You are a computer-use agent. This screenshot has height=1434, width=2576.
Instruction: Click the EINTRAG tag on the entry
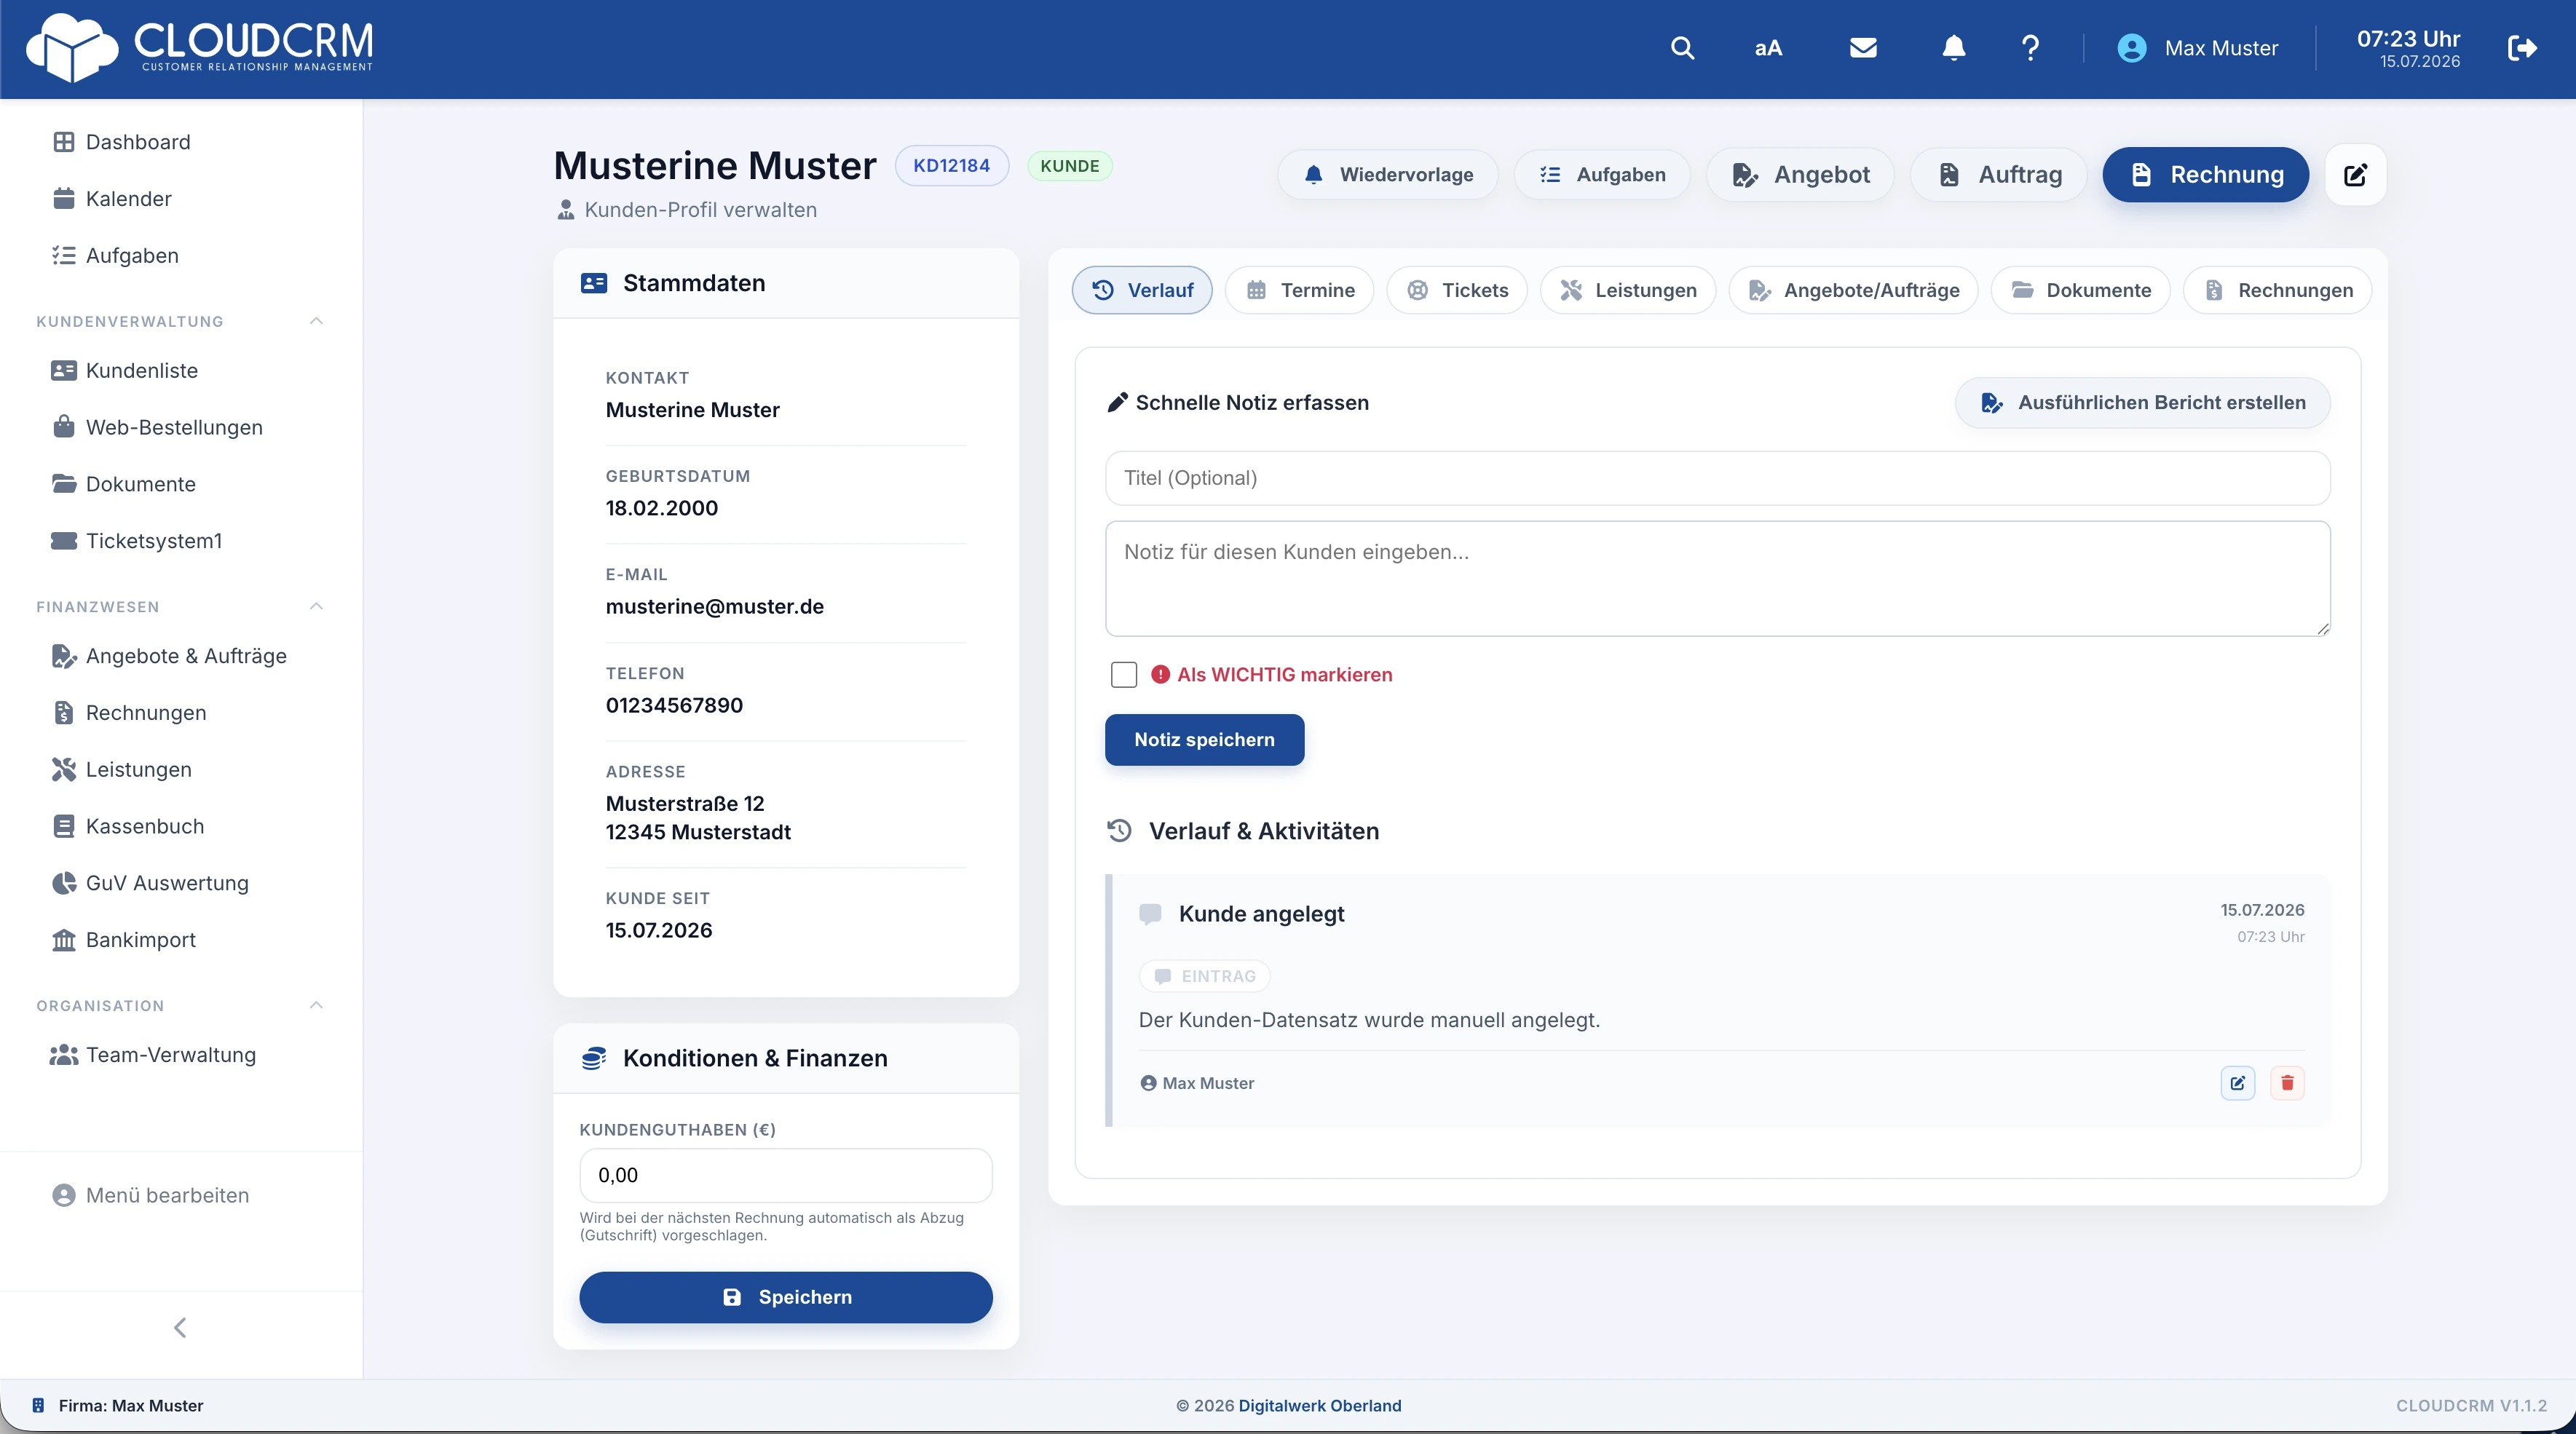point(1205,976)
